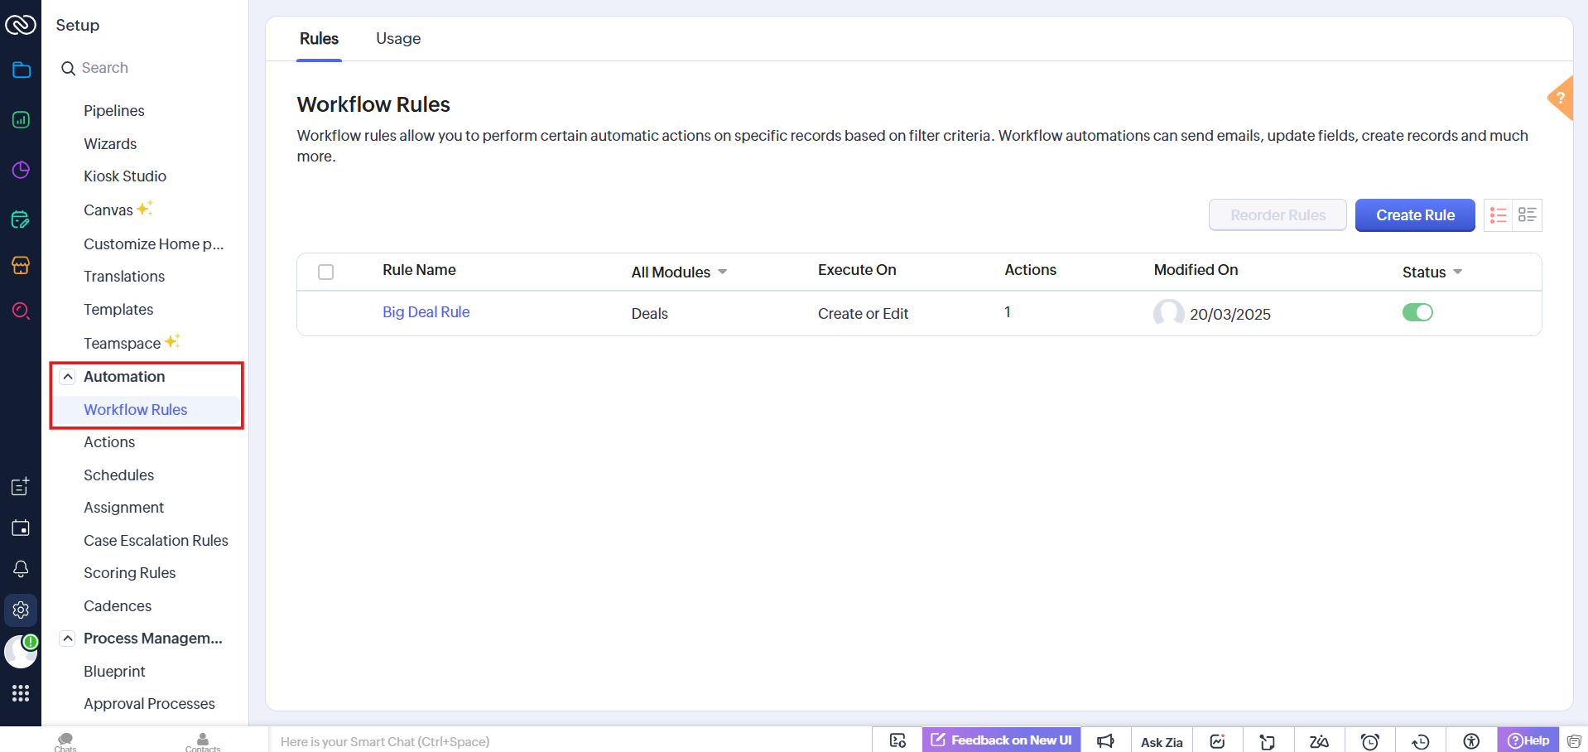Click the screen recorder icon in bottom bar

click(897, 740)
